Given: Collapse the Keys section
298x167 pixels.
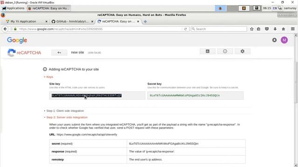Looking at the screenshot, I should tap(48, 77).
